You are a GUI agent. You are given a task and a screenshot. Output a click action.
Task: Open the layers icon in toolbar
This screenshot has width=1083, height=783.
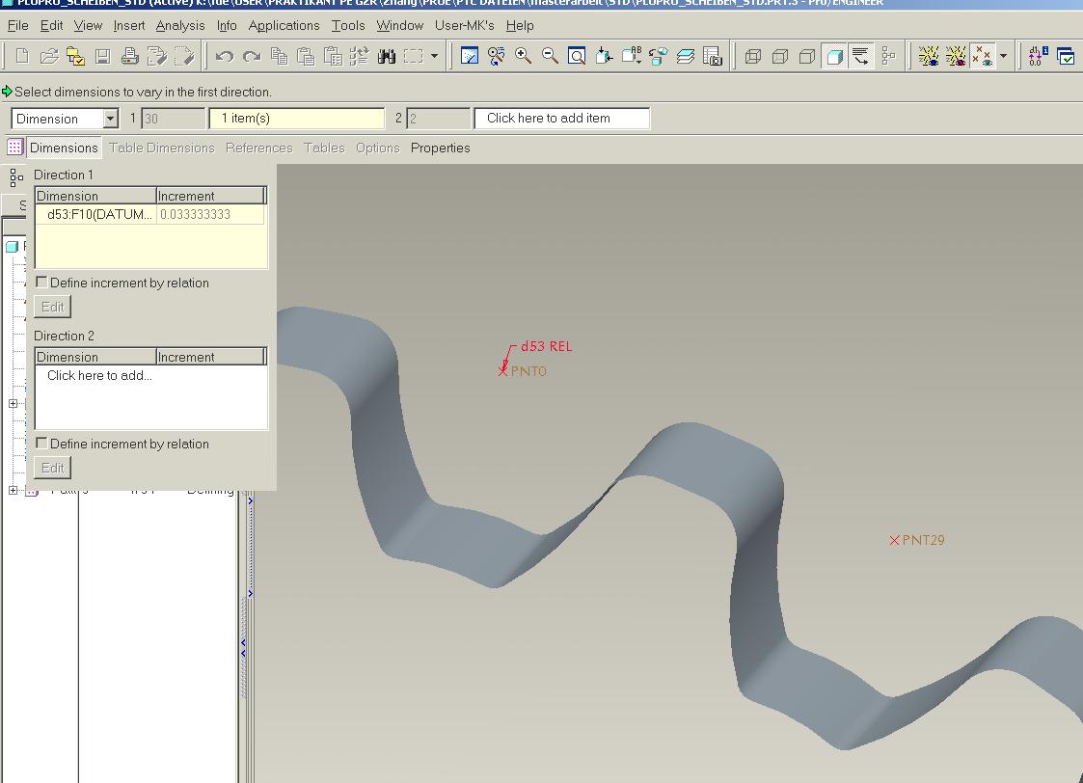click(685, 56)
